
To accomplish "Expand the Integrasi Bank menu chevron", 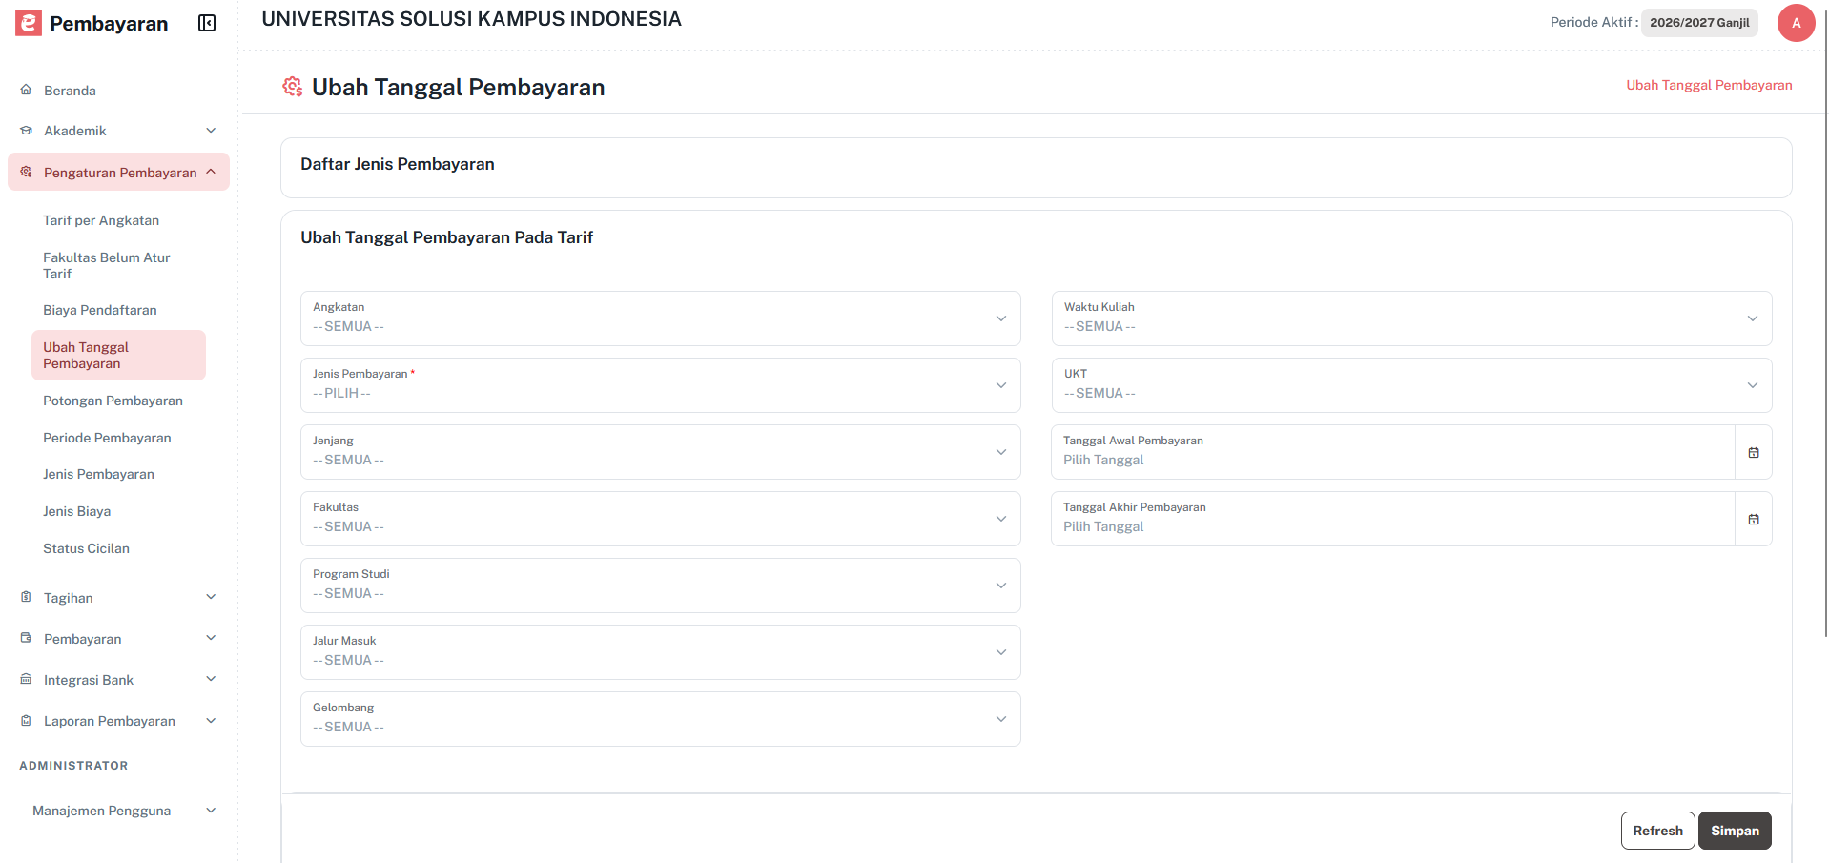I will [211, 679].
